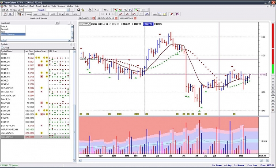Open the copy chart dropdown icon
The width and height of the screenshot is (276, 168).
point(11,14)
